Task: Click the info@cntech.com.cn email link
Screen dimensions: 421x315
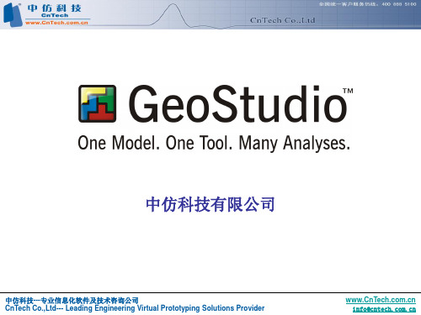Action: 384,309
